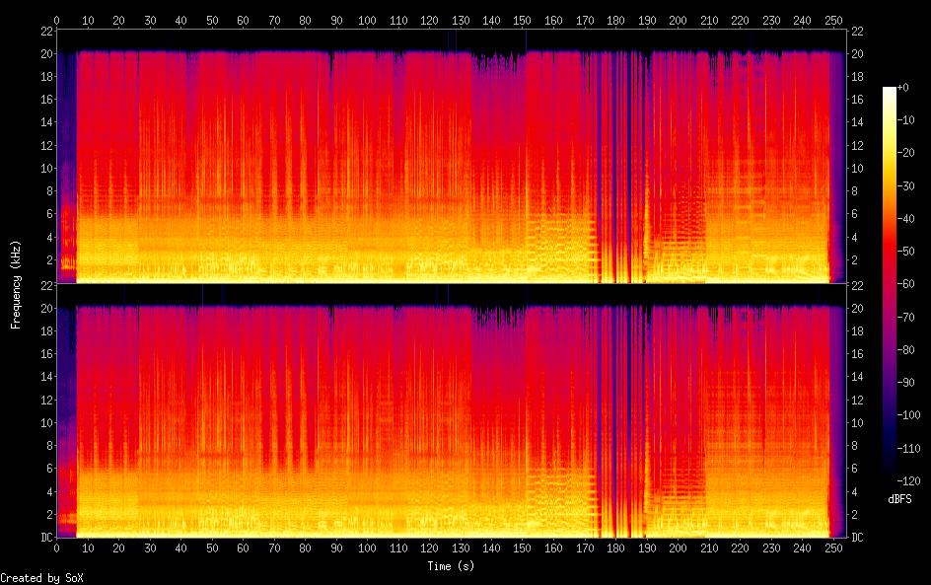The width and height of the screenshot is (931, 585).
Task: Click the 200 tick on bottom time axis
Action: pos(678,548)
